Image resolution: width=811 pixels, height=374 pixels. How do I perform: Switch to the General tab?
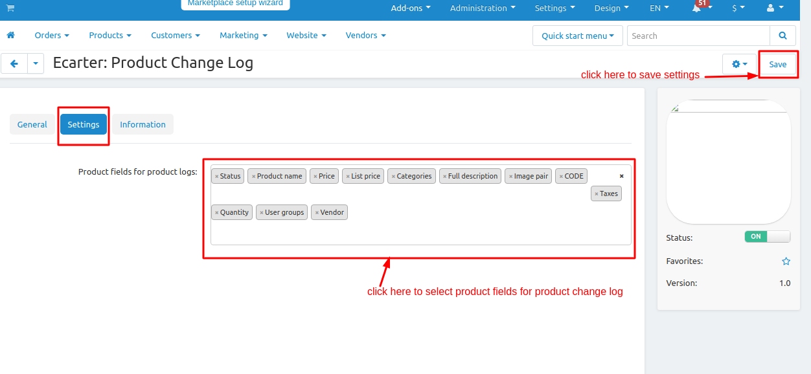coord(32,124)
